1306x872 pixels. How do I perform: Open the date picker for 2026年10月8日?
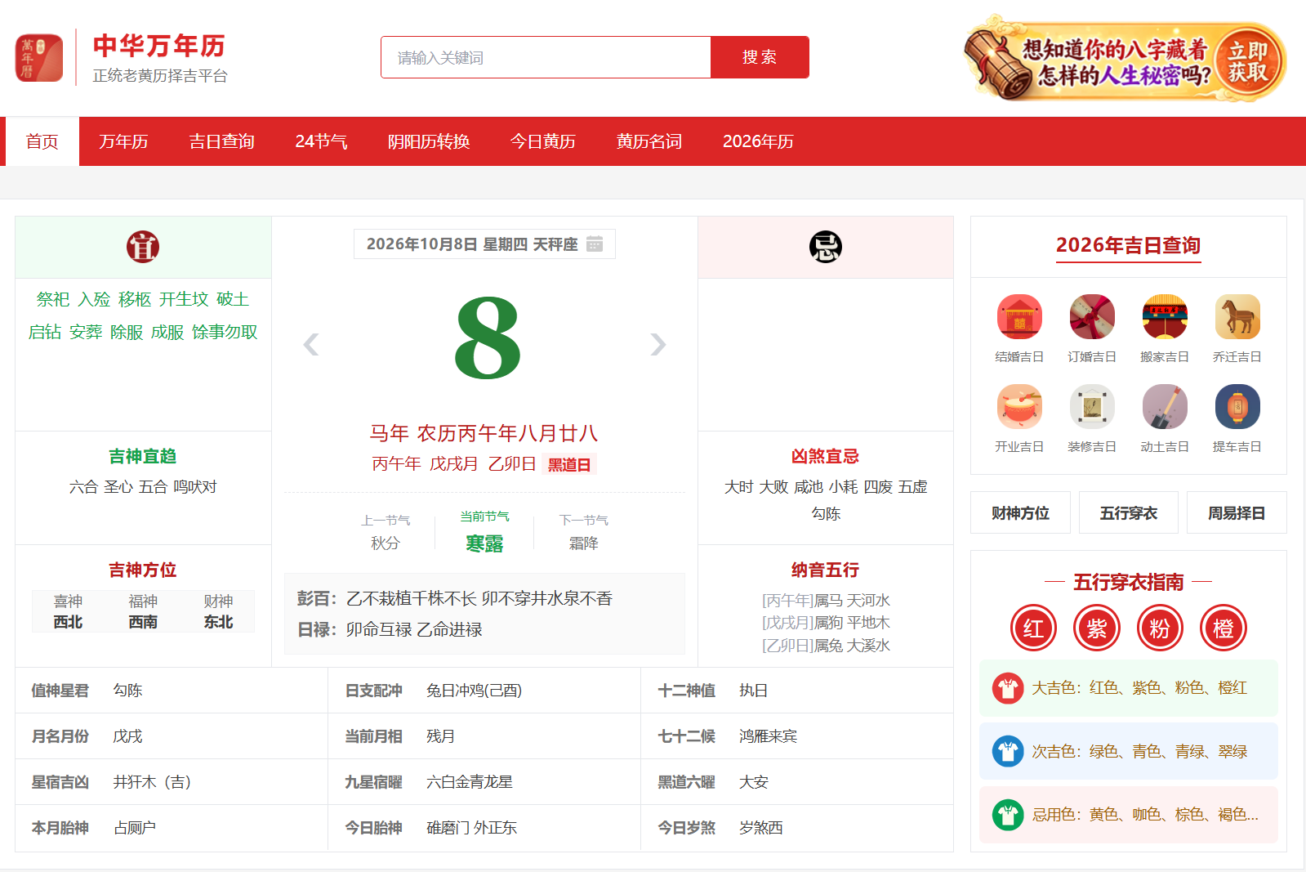click(x=484, y=244)
